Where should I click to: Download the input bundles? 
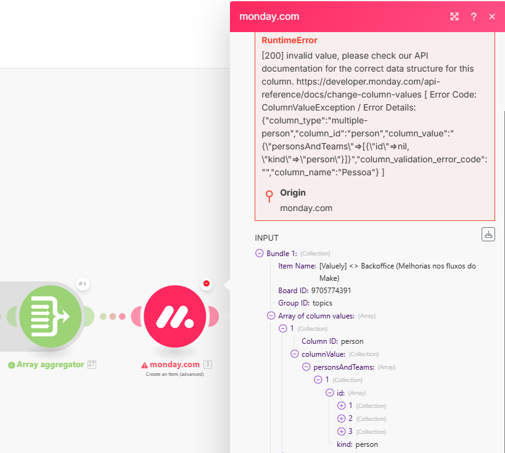pos(488,235)
